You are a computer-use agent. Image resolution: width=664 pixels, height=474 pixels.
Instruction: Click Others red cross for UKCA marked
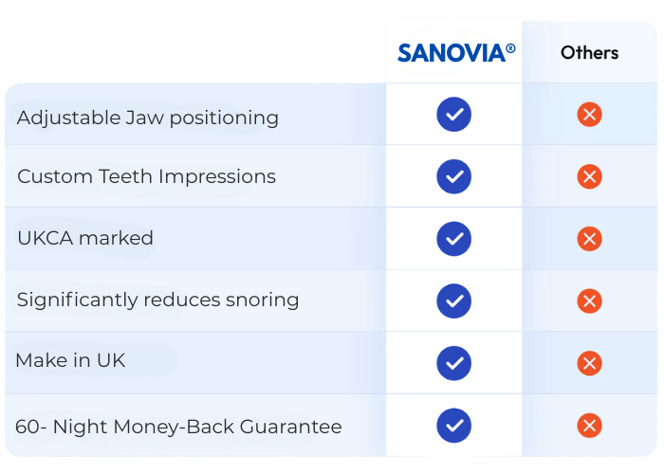589,238
